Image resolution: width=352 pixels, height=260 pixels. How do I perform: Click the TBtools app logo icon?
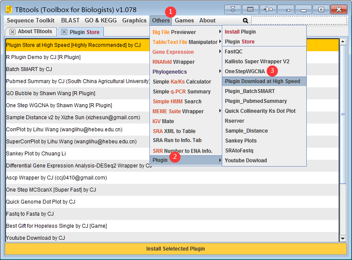pos(9,9)
